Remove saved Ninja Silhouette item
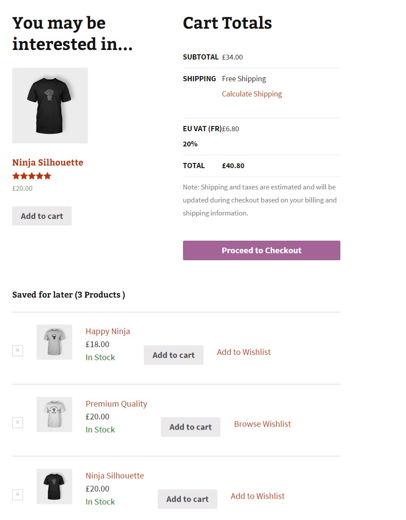Screen dimensions: 406x520 click(x=17, y=494)
